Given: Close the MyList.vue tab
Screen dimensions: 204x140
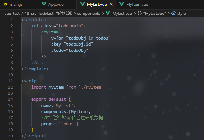Looking at the screenshot, I should (x=111, y=5).
